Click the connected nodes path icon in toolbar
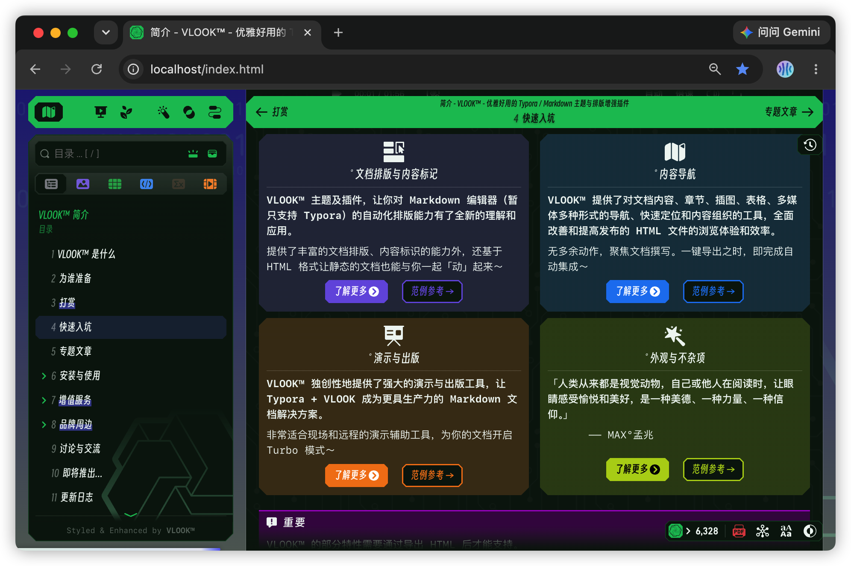Screen dimensions: 851x566 pos(214,112)
